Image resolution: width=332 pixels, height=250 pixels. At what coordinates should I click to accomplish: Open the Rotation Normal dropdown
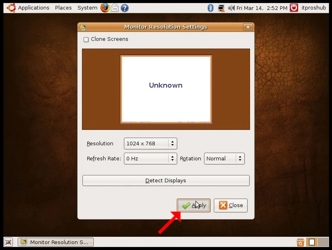224,158
